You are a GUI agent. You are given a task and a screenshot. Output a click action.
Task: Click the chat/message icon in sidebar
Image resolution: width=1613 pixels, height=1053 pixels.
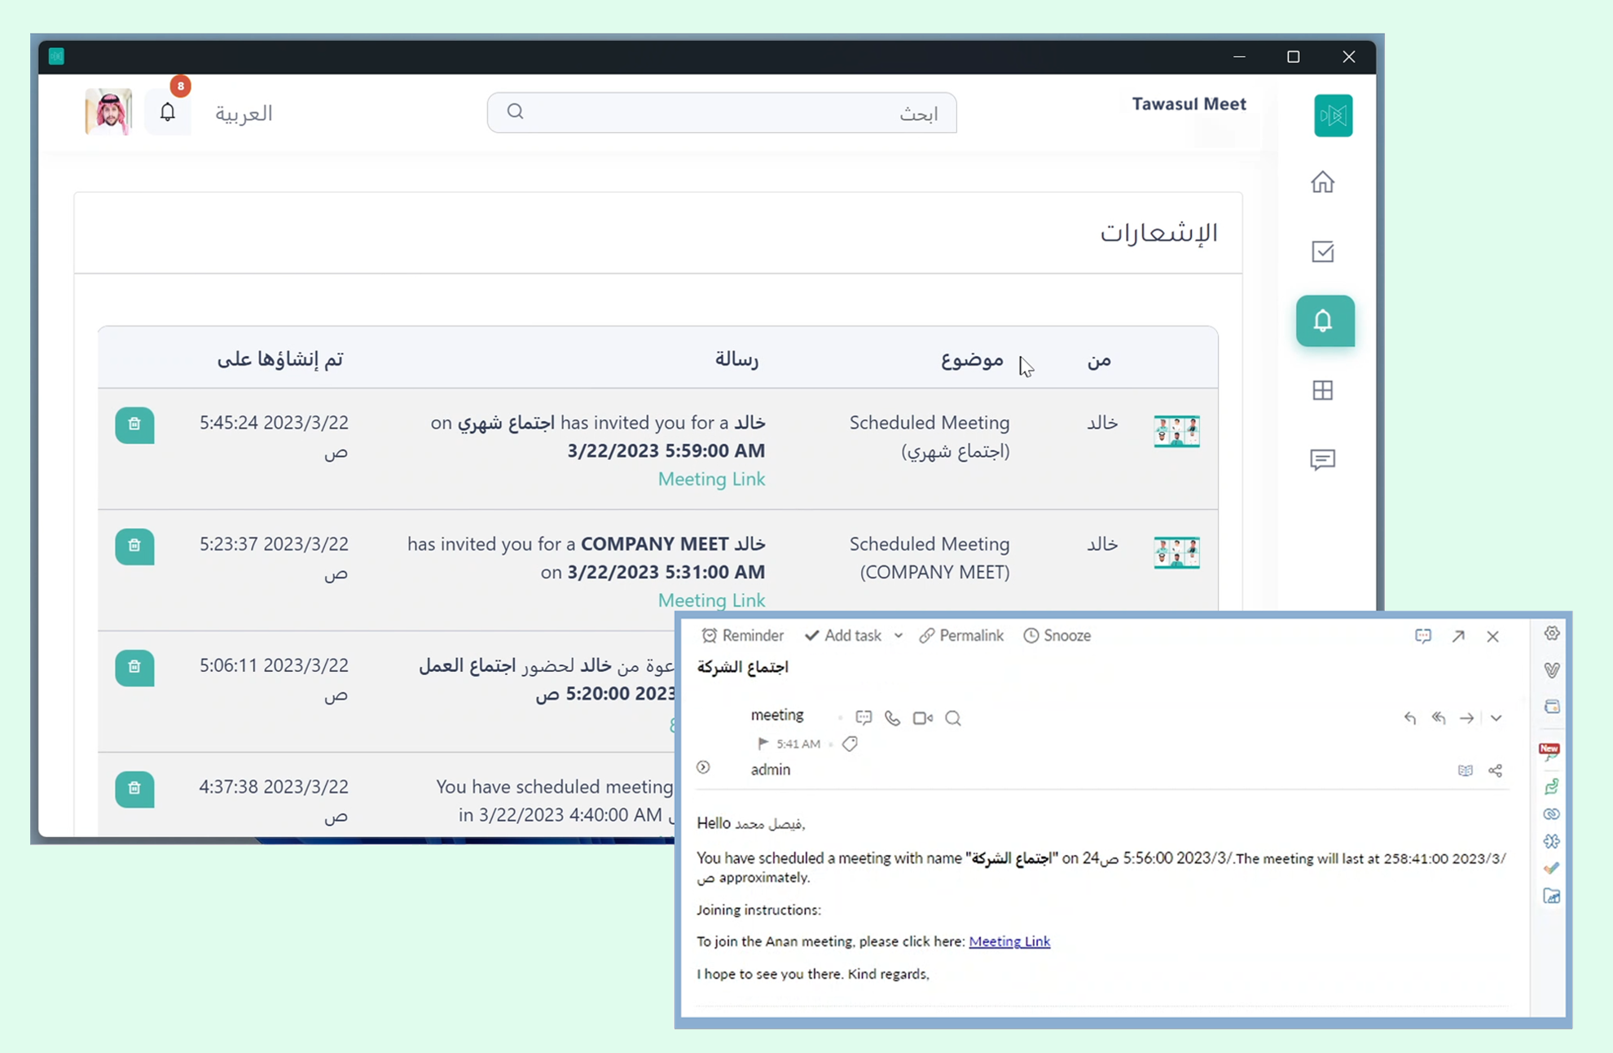[1324, 459]
